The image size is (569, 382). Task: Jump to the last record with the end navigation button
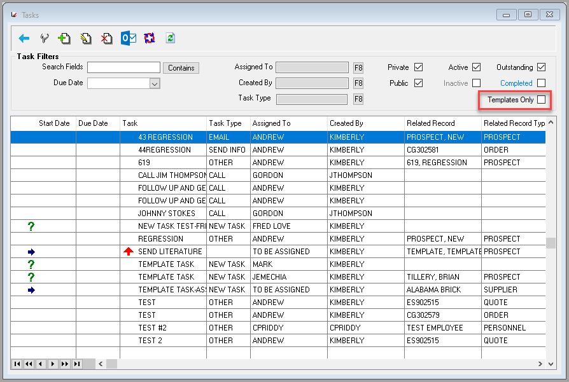coord(76,364)
